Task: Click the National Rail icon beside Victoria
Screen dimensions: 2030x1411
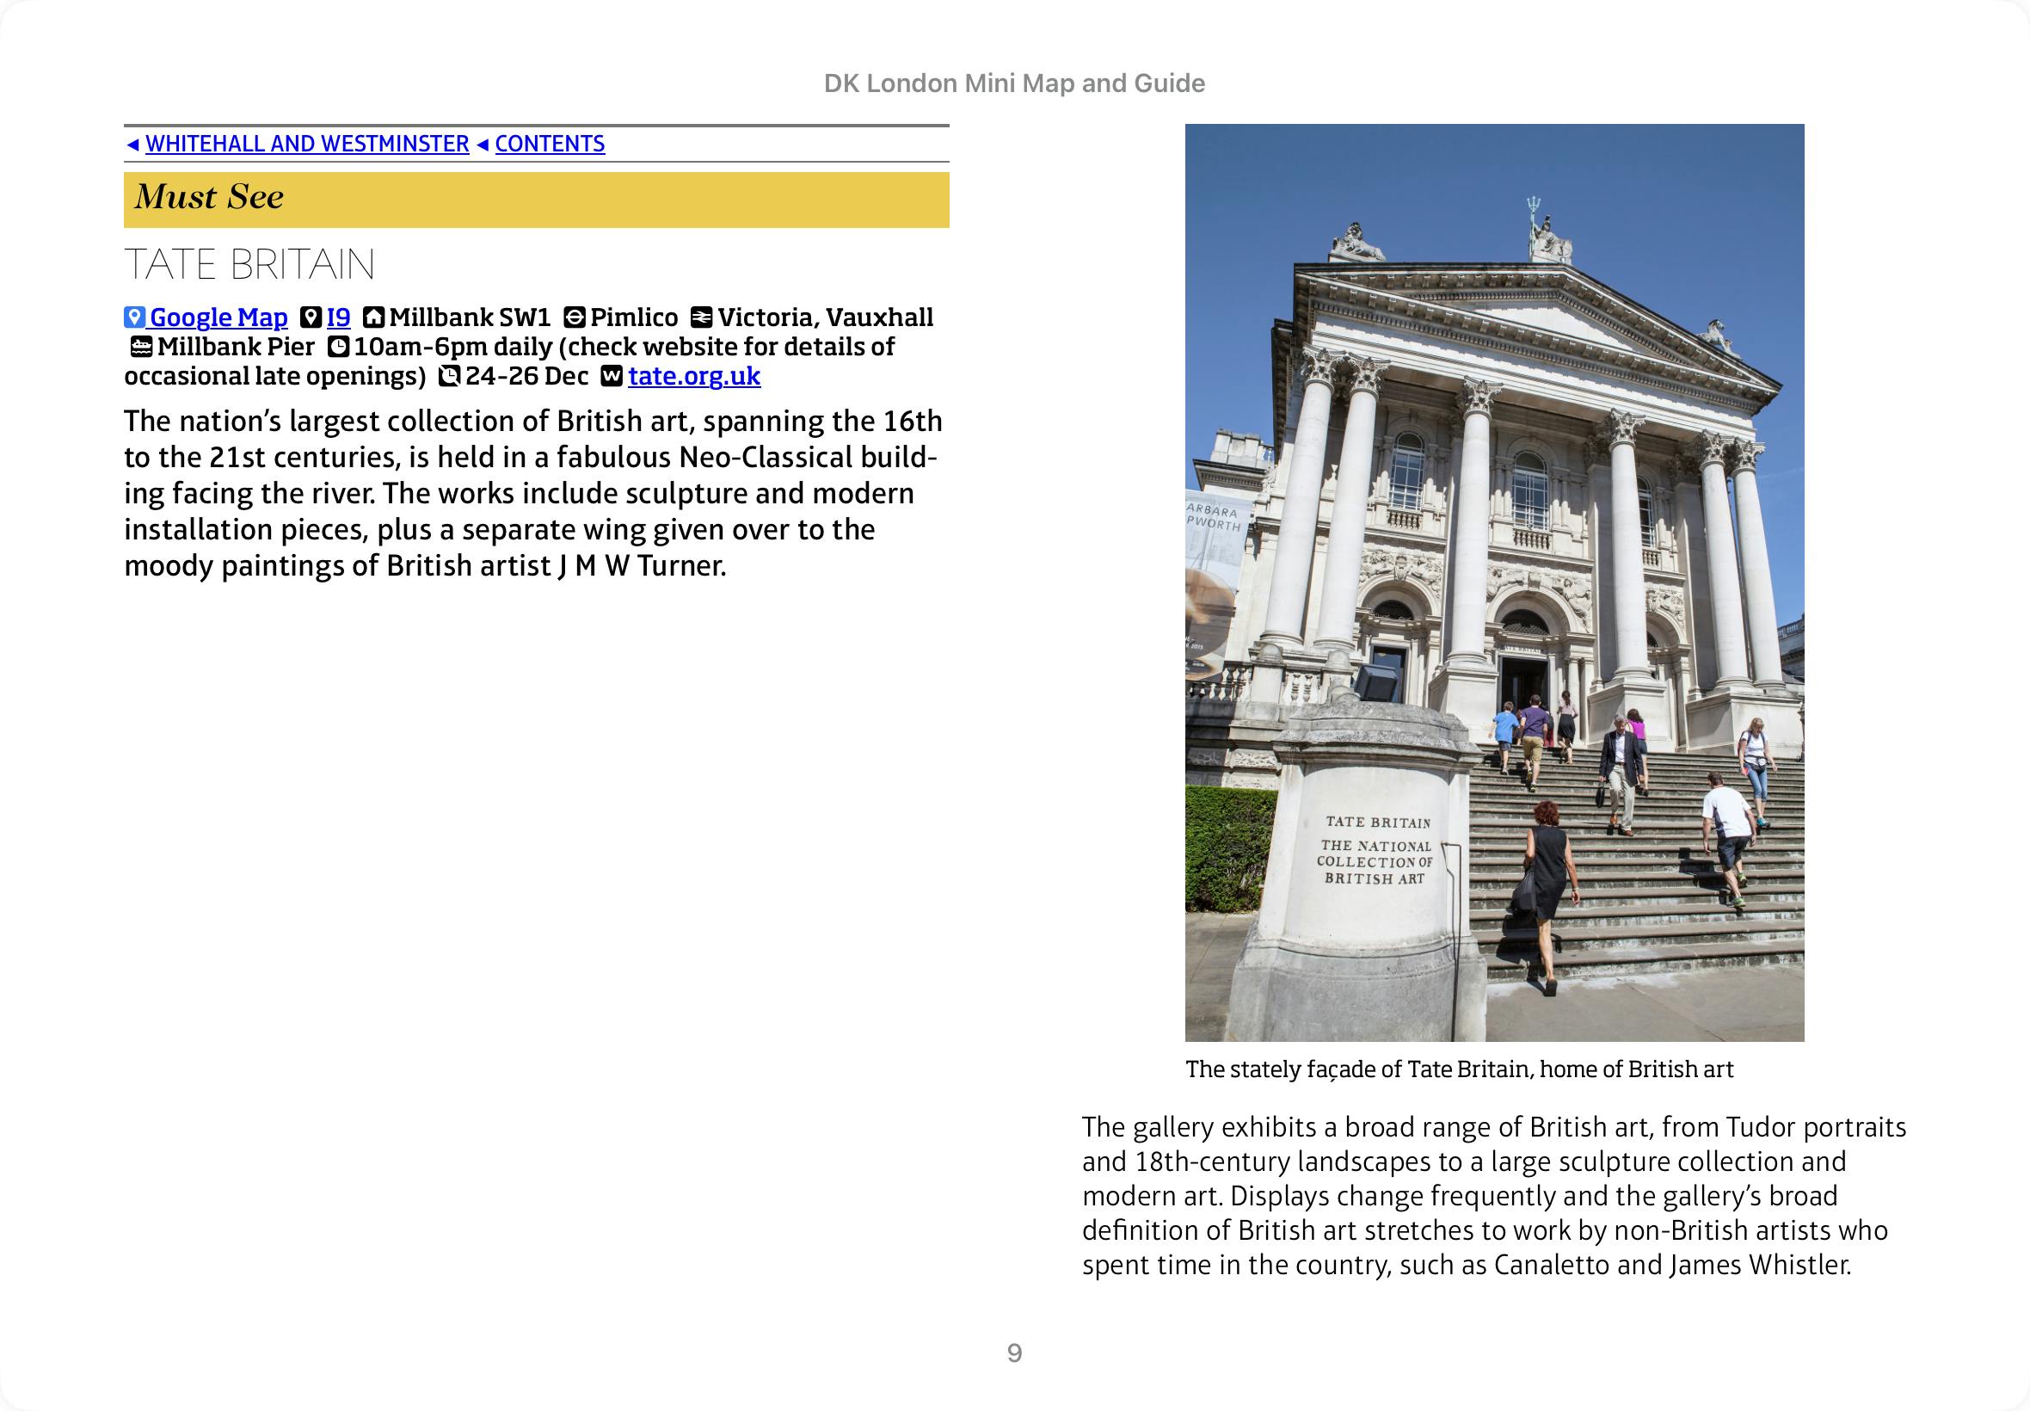Action: click(x=702, y=317)
